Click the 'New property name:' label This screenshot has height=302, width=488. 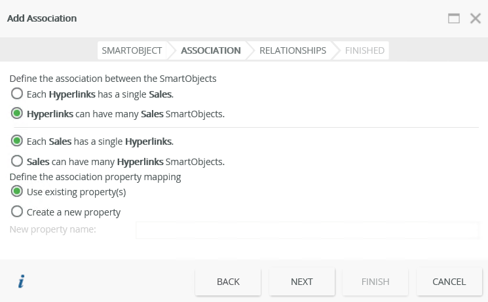[x=53, y=229]
